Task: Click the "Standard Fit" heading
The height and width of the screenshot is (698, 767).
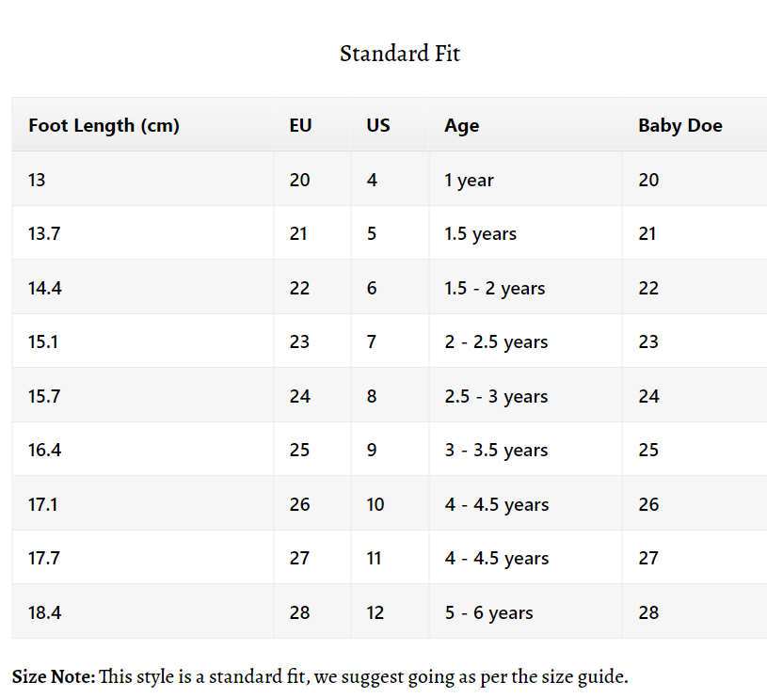Action: (x=400, y=54)
